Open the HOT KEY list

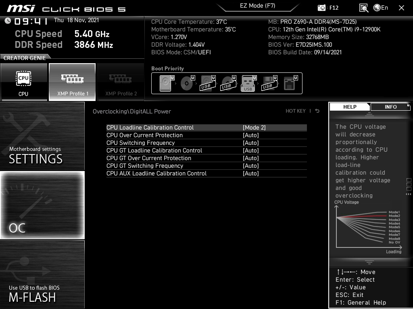tap(296, 111)
